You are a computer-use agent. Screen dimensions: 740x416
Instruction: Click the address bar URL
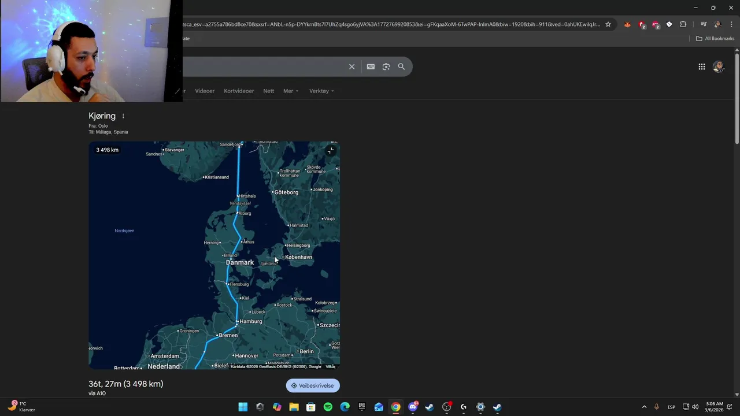(x=391, y=24)
